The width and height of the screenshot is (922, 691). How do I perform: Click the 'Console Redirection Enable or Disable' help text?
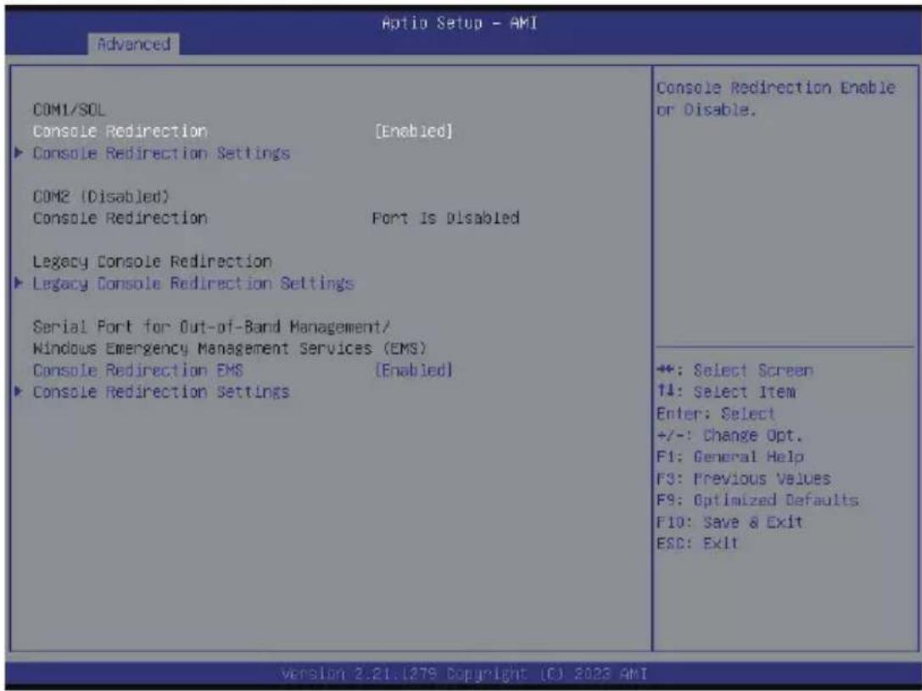point(776,98)
